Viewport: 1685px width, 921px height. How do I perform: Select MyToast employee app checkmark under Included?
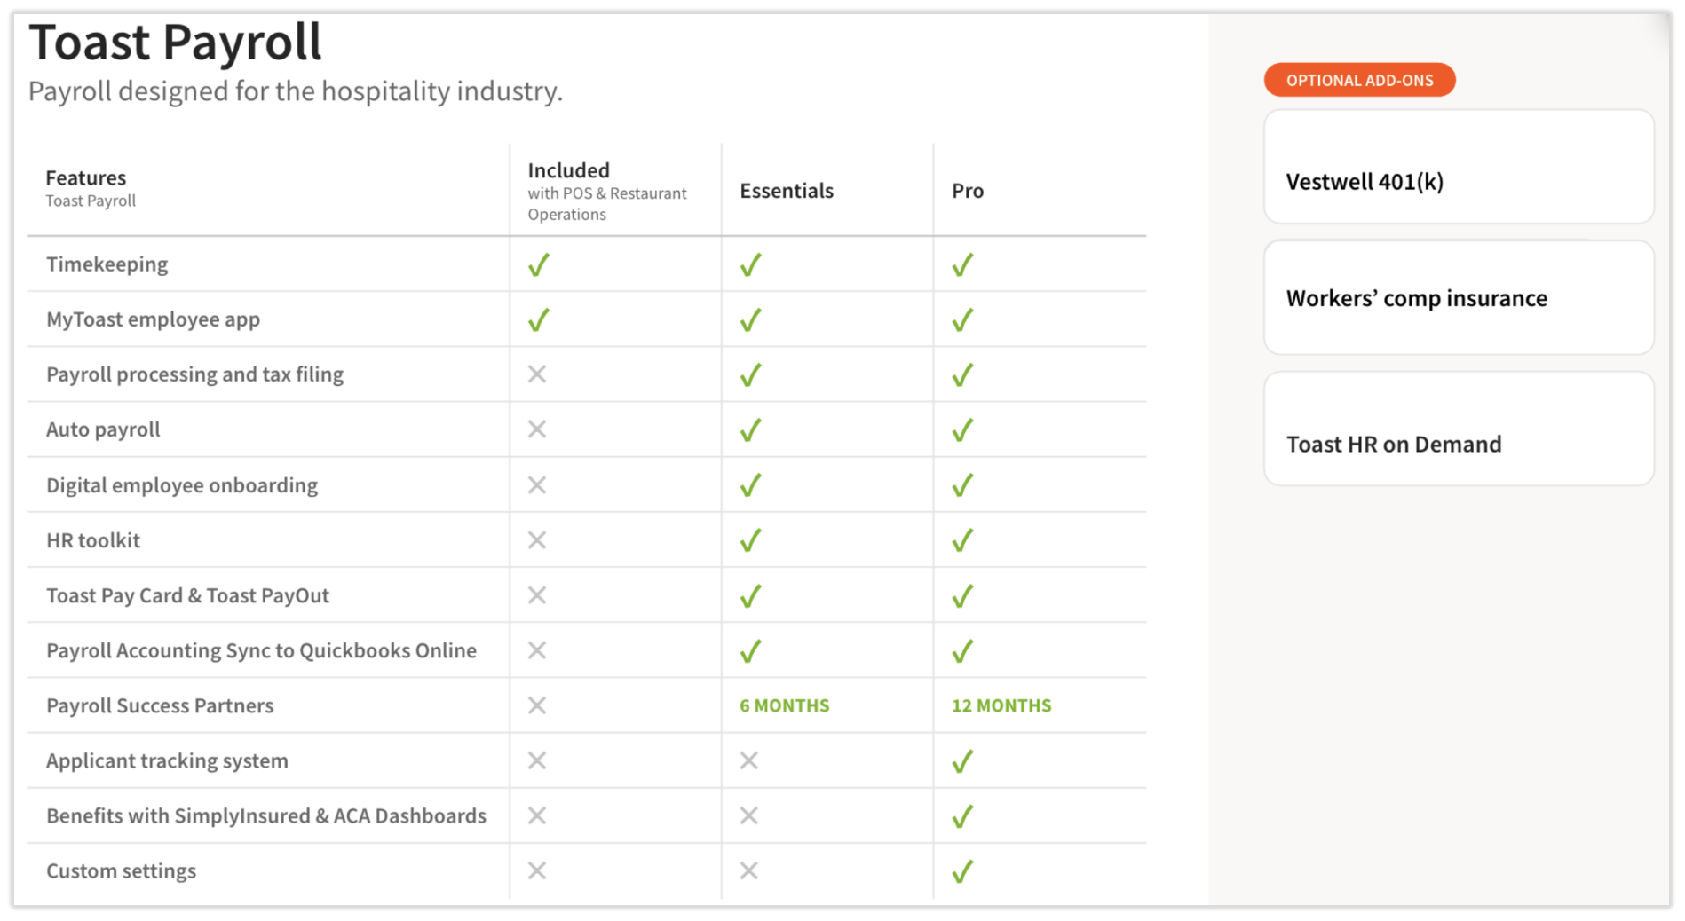coord(539,319)
